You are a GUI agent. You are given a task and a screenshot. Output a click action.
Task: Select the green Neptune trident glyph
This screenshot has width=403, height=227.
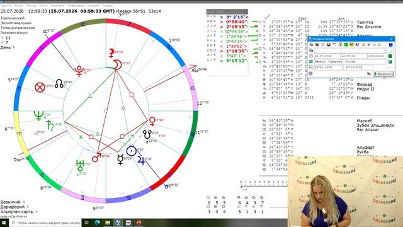[x=38, y=116]
